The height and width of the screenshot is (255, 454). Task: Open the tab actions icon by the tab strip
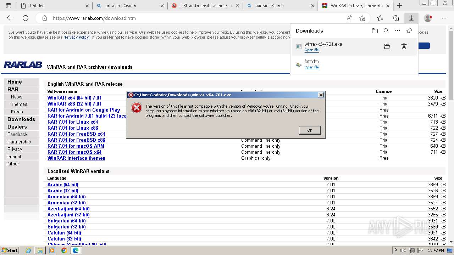point(9,6)
